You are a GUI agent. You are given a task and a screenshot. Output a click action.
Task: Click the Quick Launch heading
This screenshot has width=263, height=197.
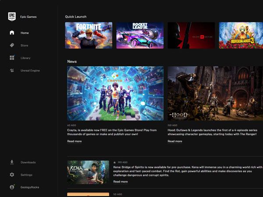[76, 17]
